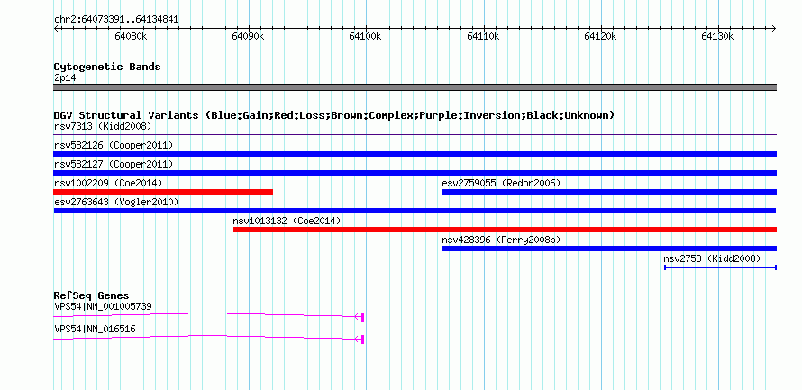Open esv2759055 (Redon2006) label
Viewport: 802px width, 390px height.
502,183
